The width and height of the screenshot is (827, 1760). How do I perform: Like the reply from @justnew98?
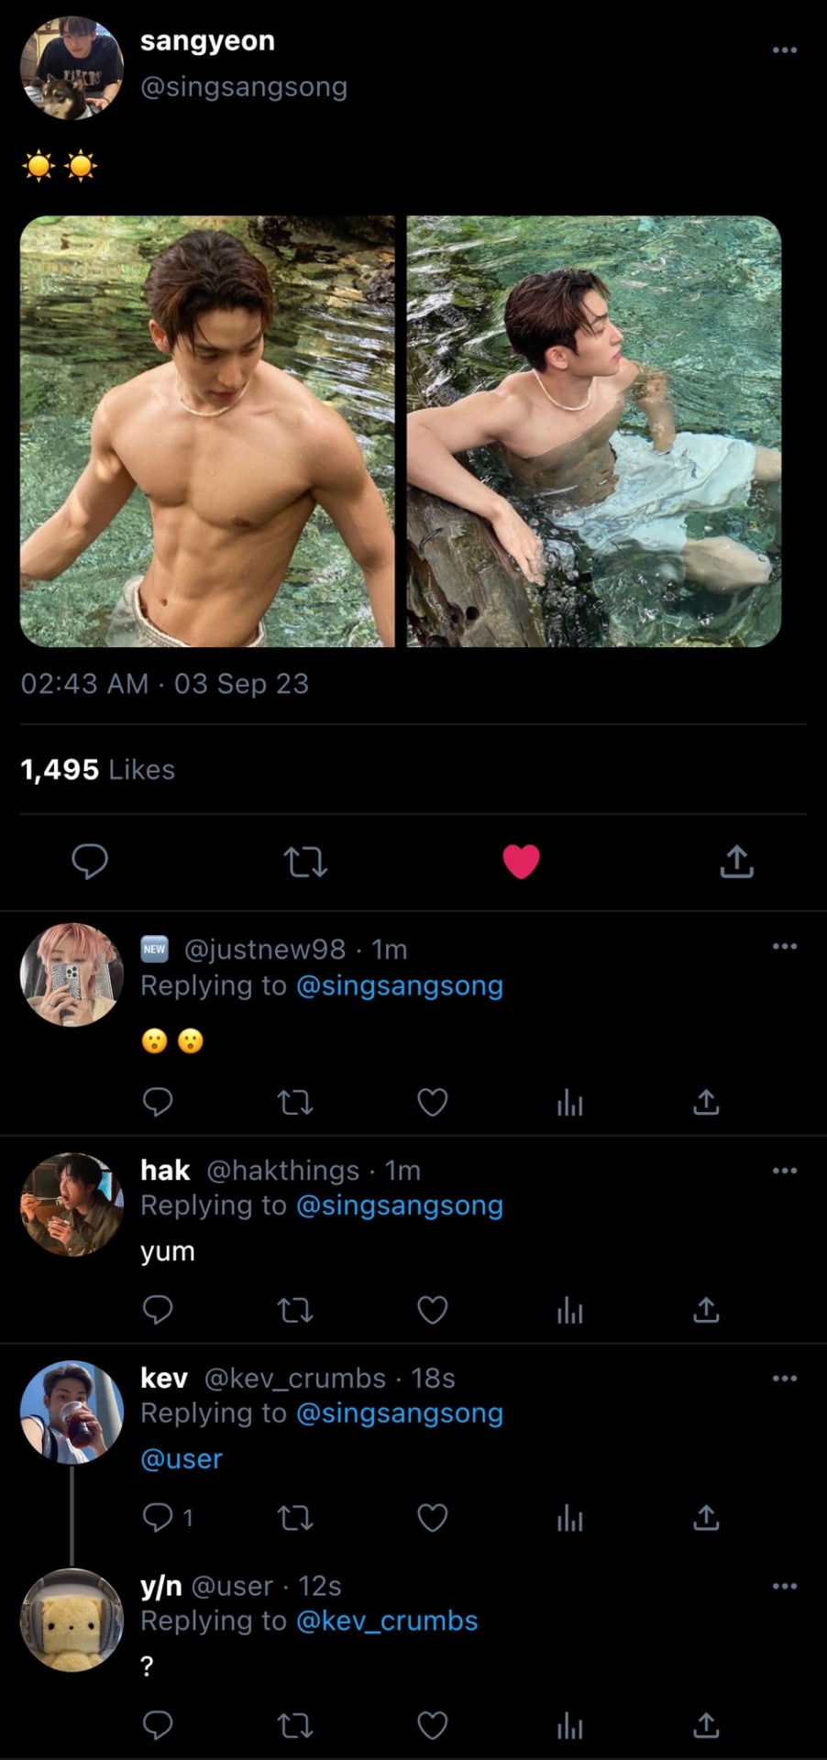coord(432,1102)
